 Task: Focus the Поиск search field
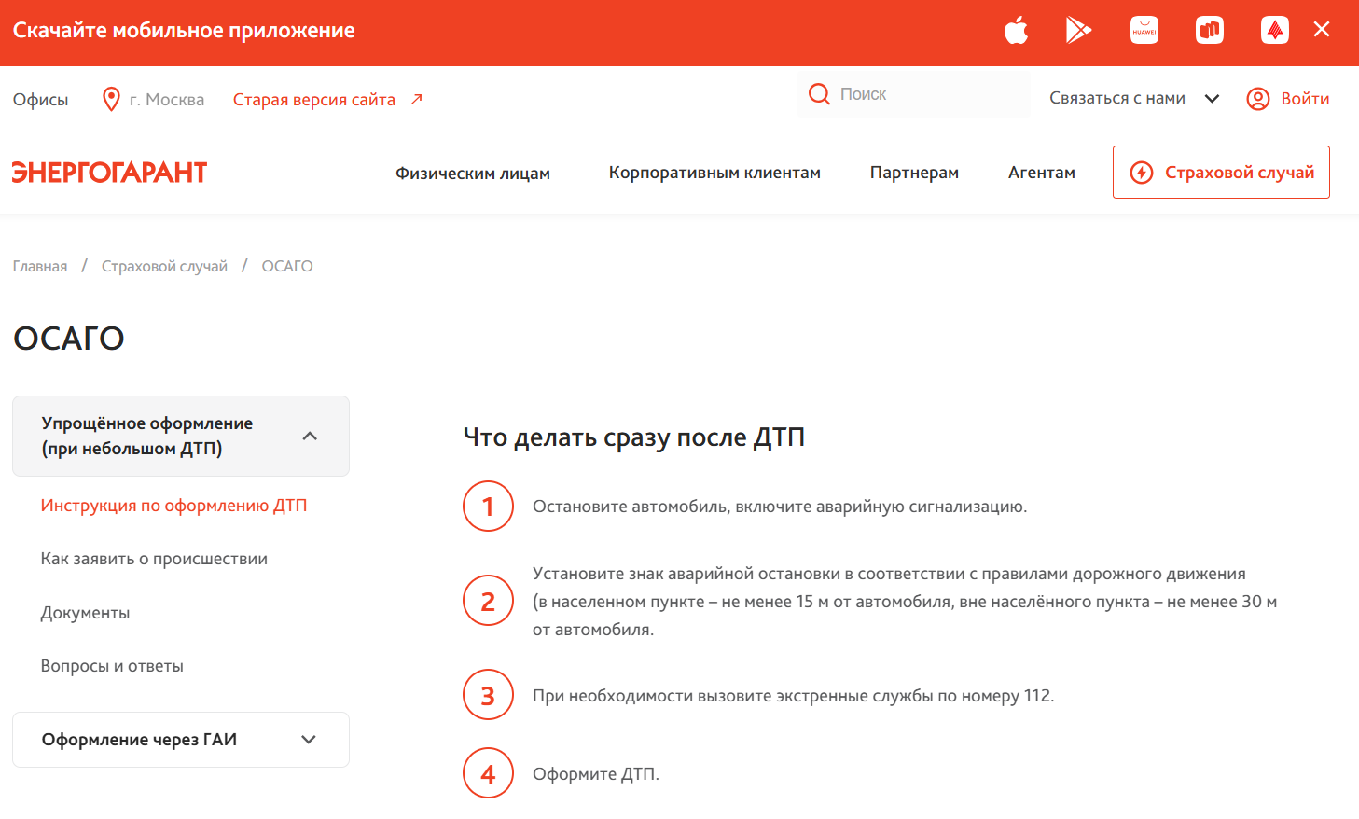pos(914,94)
